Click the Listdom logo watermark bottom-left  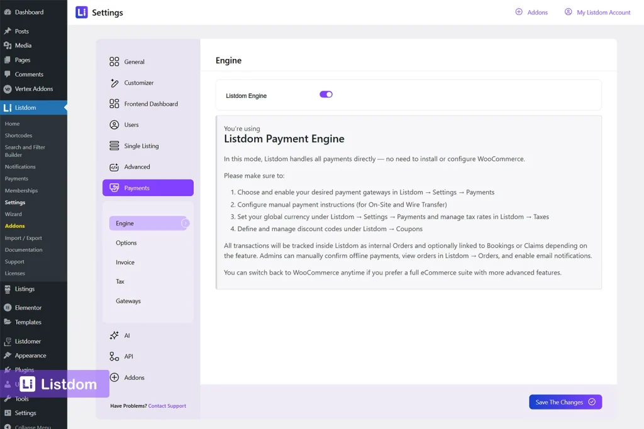[x=55, y=384]
